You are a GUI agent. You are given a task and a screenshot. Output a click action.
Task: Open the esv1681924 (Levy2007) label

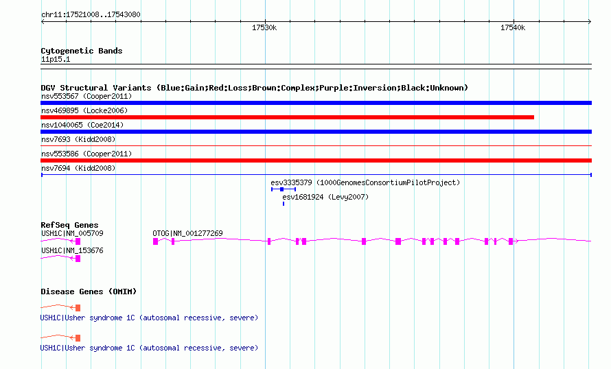click(325, 197)
